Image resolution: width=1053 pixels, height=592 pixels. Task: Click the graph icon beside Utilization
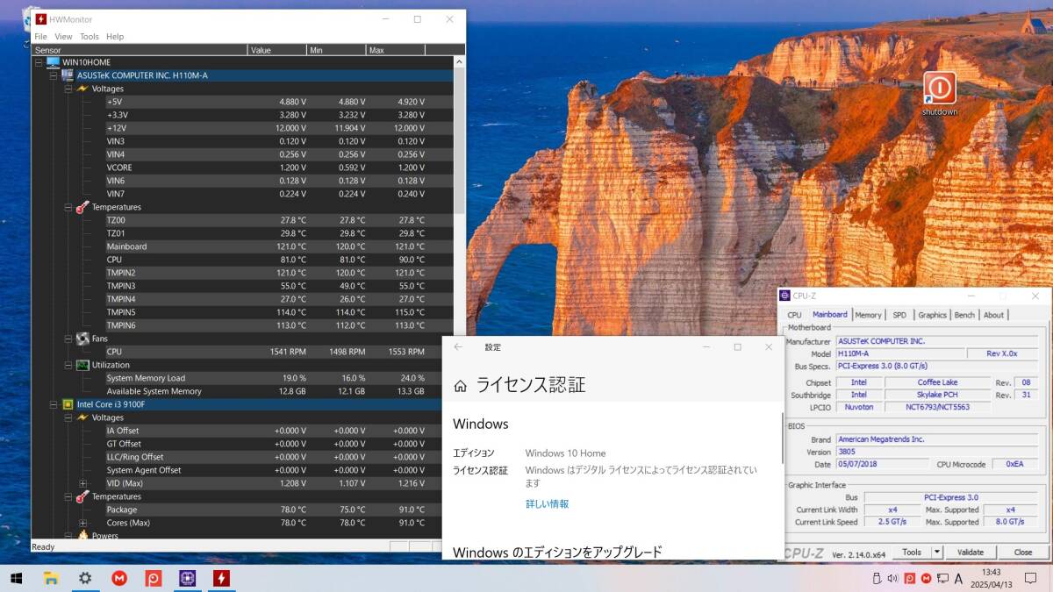(82, 365)
